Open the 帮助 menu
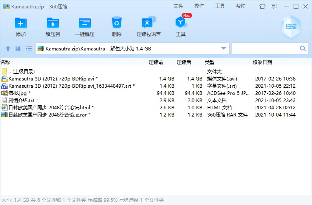The image size is (312, 205). (x=240, y=6)
